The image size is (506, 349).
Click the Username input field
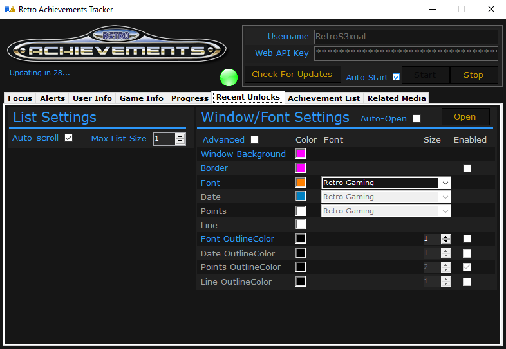pyautogui.click(x=406, y=37)
